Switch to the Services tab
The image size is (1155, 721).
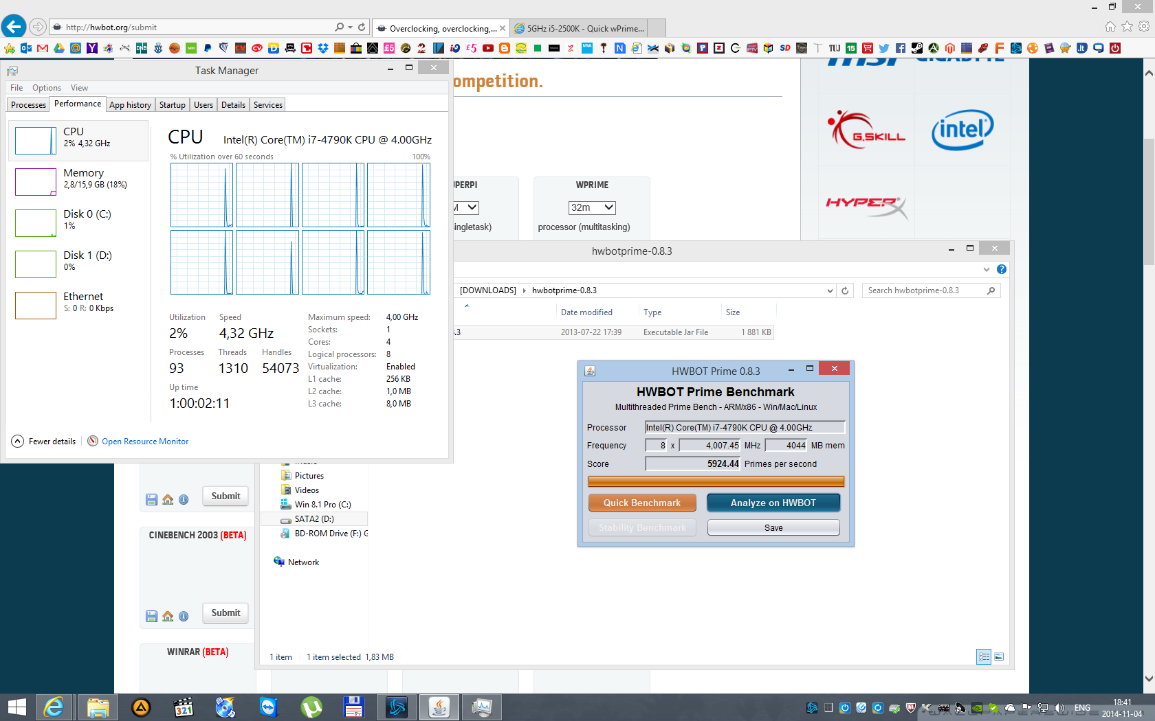[268, 105]
